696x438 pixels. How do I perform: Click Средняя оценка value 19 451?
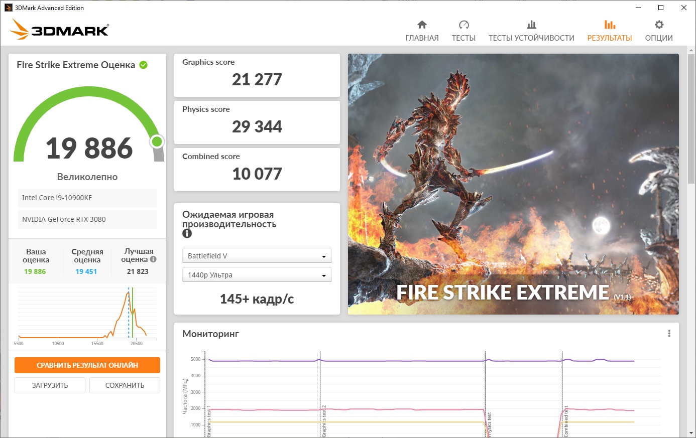[86, 271]
